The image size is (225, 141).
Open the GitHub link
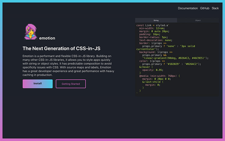coord(205,8)
